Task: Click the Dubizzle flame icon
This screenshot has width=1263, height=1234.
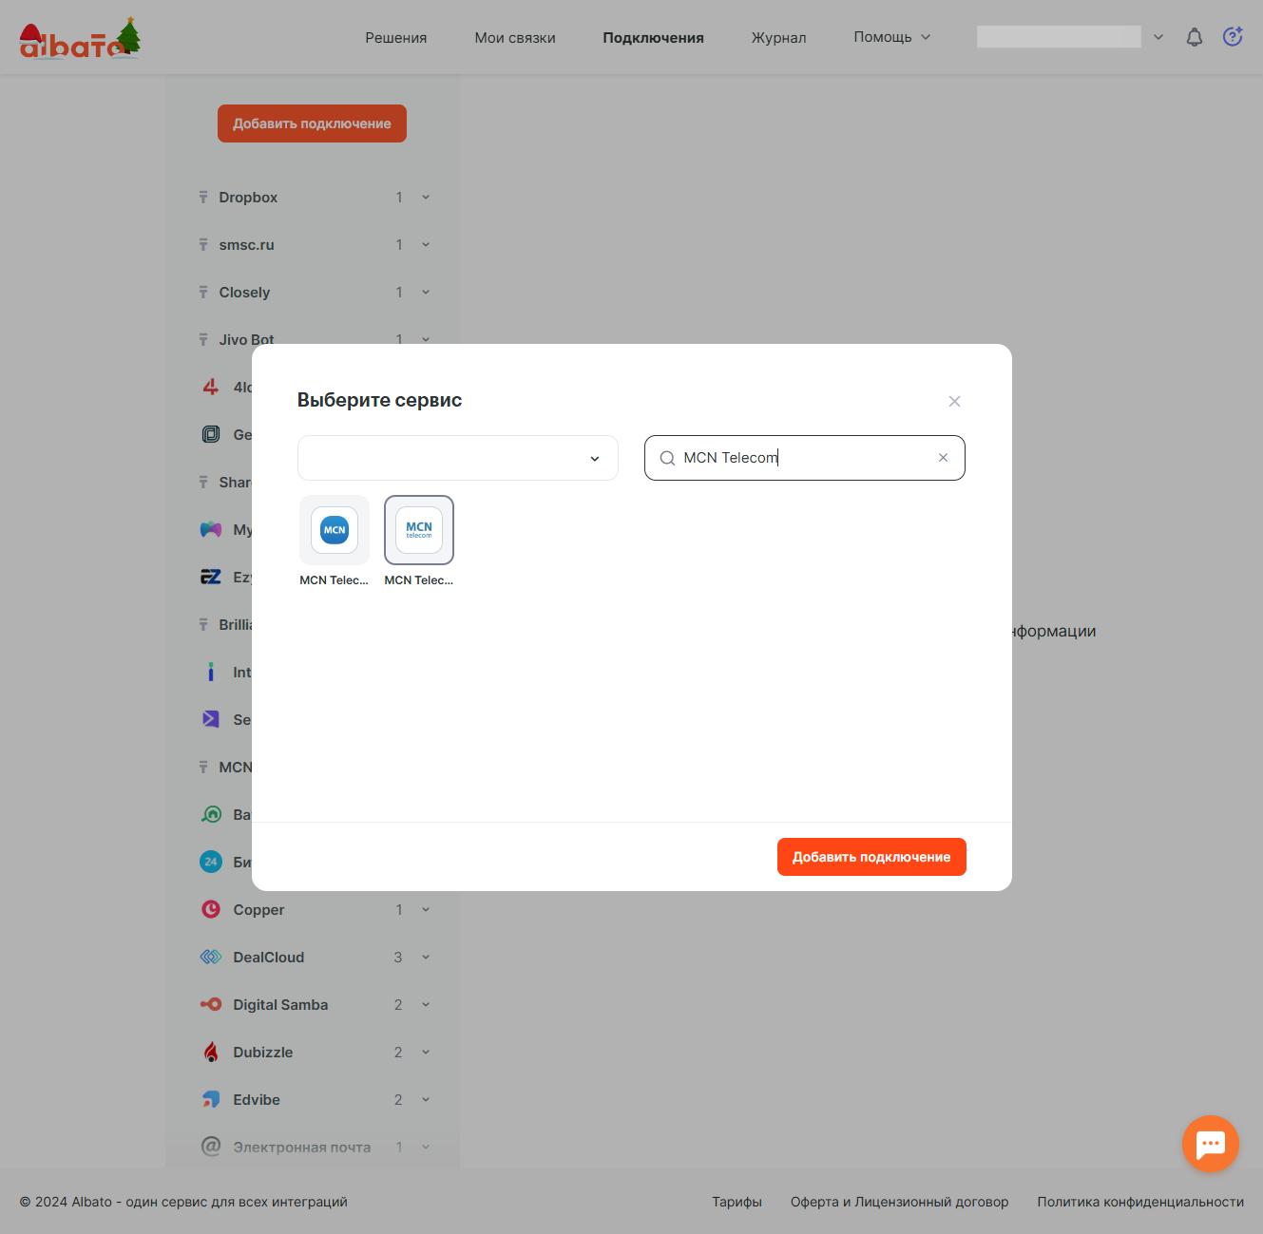Action: 211,1052
